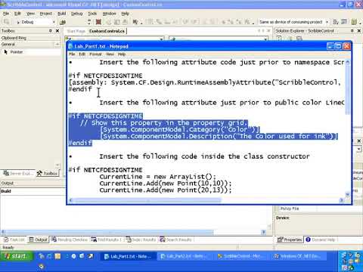Select the Clipboard Ring toolbox group
363x272 pixels.
coord(14,38)
